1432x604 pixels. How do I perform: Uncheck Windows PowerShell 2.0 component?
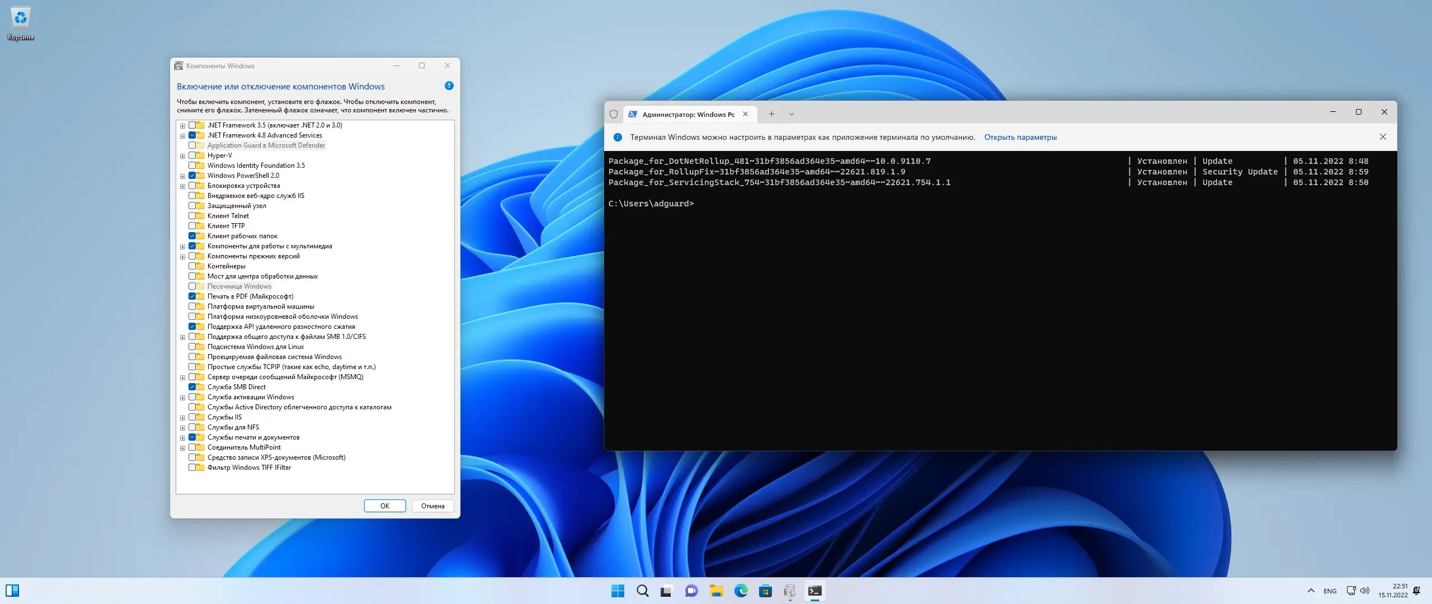tap(192, 176)
